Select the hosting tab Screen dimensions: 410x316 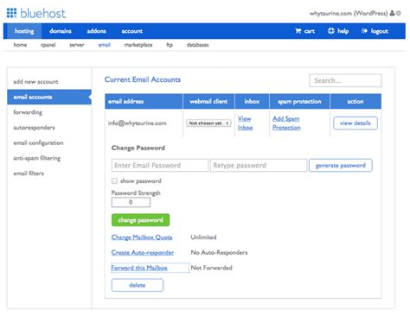click(x=24, y=31)
